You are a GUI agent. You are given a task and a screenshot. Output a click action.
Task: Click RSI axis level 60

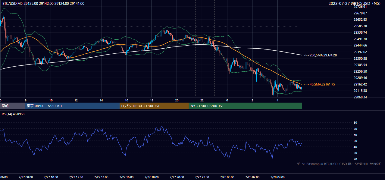point(355,135)
